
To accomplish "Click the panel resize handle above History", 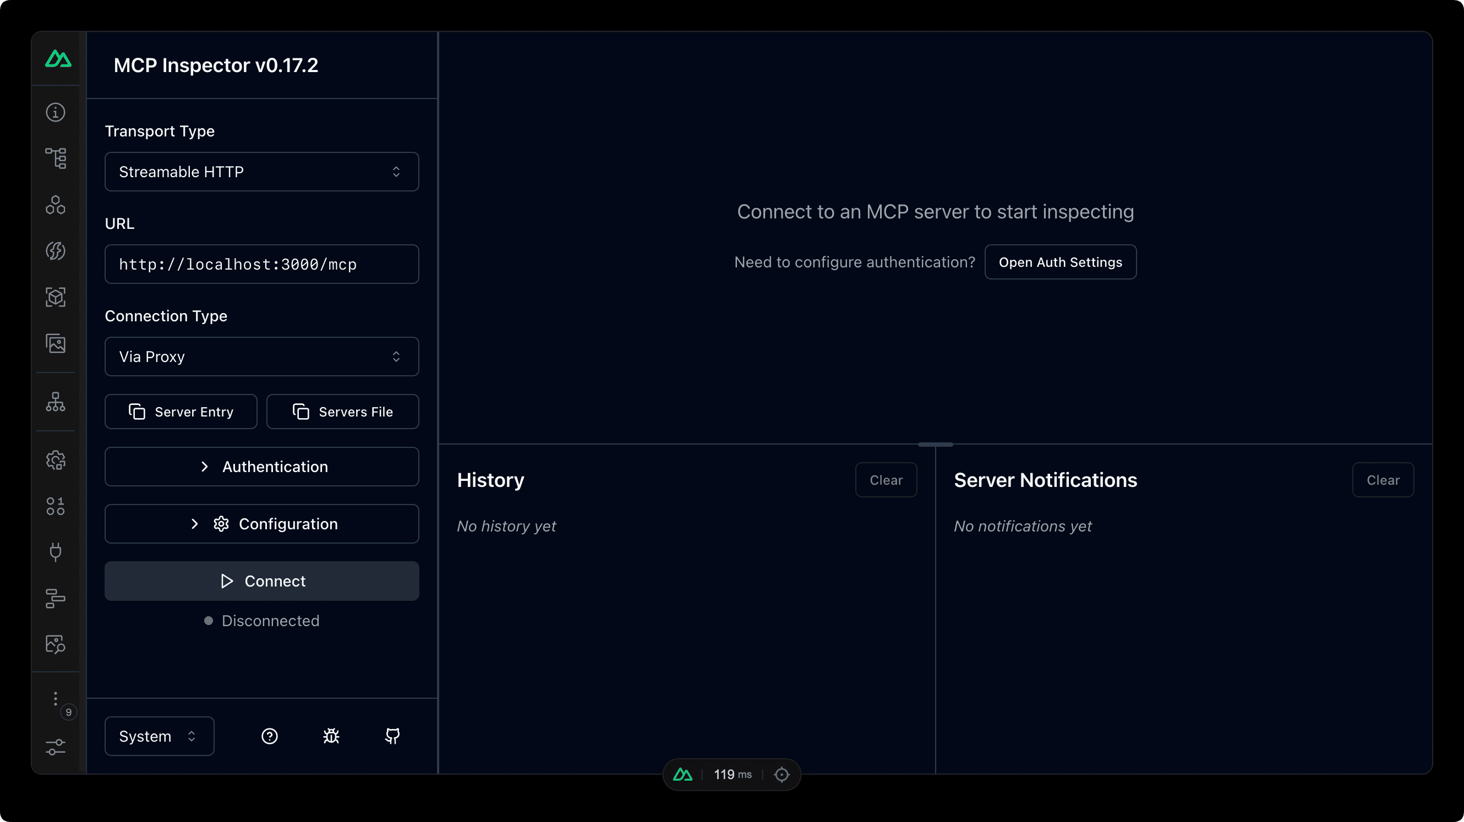I will click(x=935, y=444).
